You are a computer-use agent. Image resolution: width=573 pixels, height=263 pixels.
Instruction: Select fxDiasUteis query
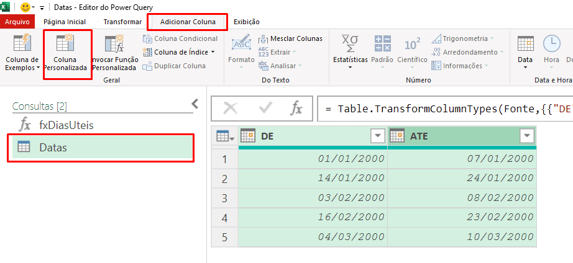103,125
